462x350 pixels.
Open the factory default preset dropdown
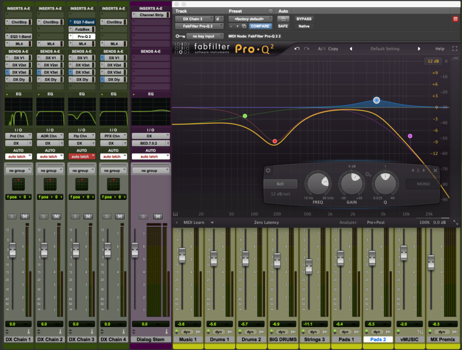[x=250, y=19]
